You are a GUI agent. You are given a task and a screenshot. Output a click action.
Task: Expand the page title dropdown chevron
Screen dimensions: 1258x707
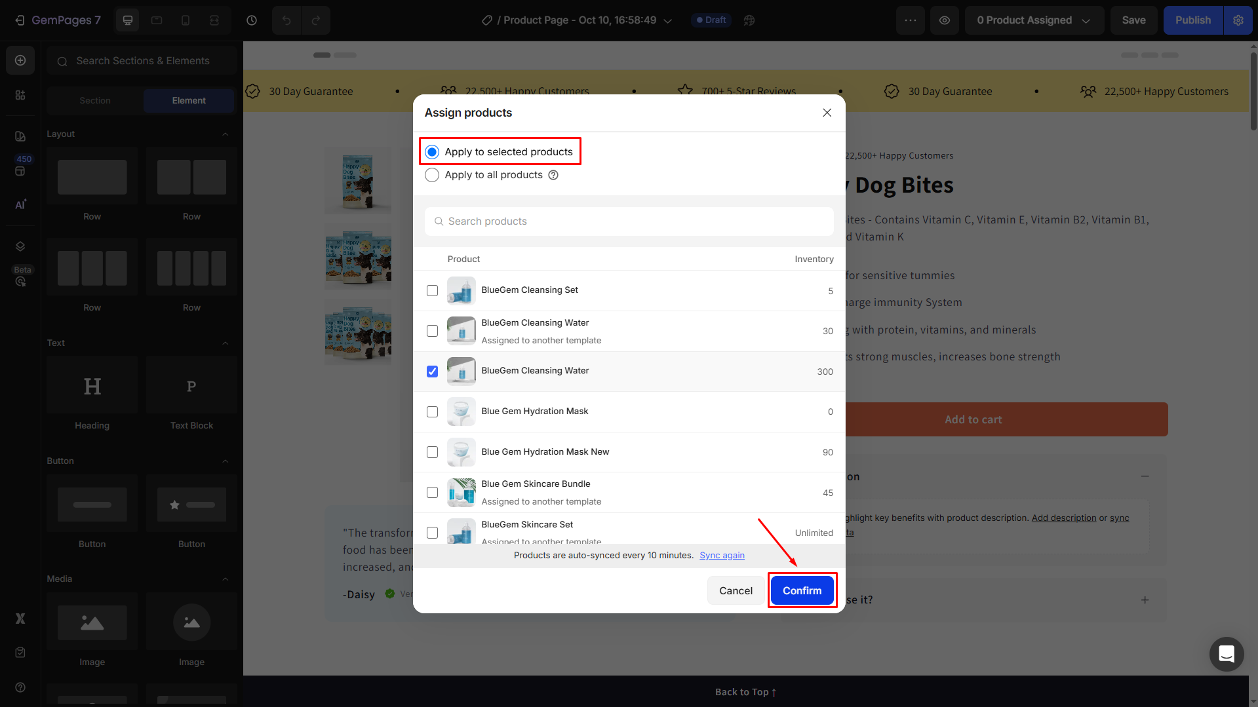tap(668, 21)
